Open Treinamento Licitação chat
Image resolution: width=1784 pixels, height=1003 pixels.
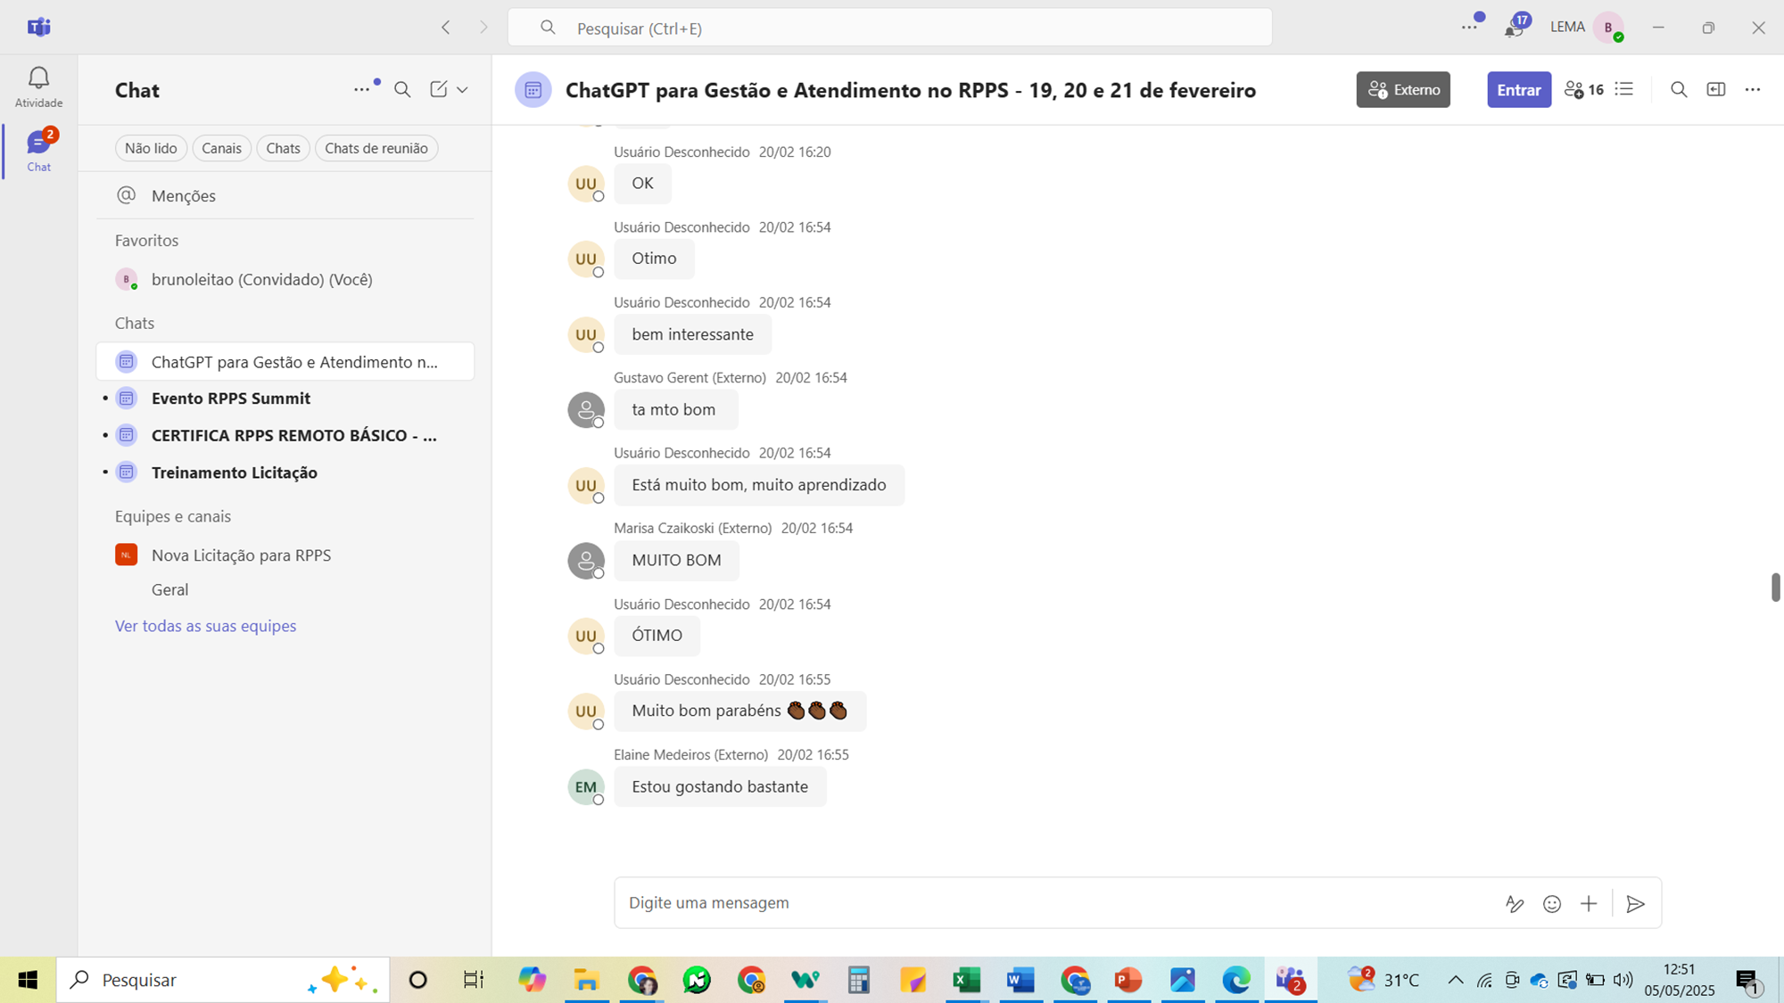click(x=285, y=473)
